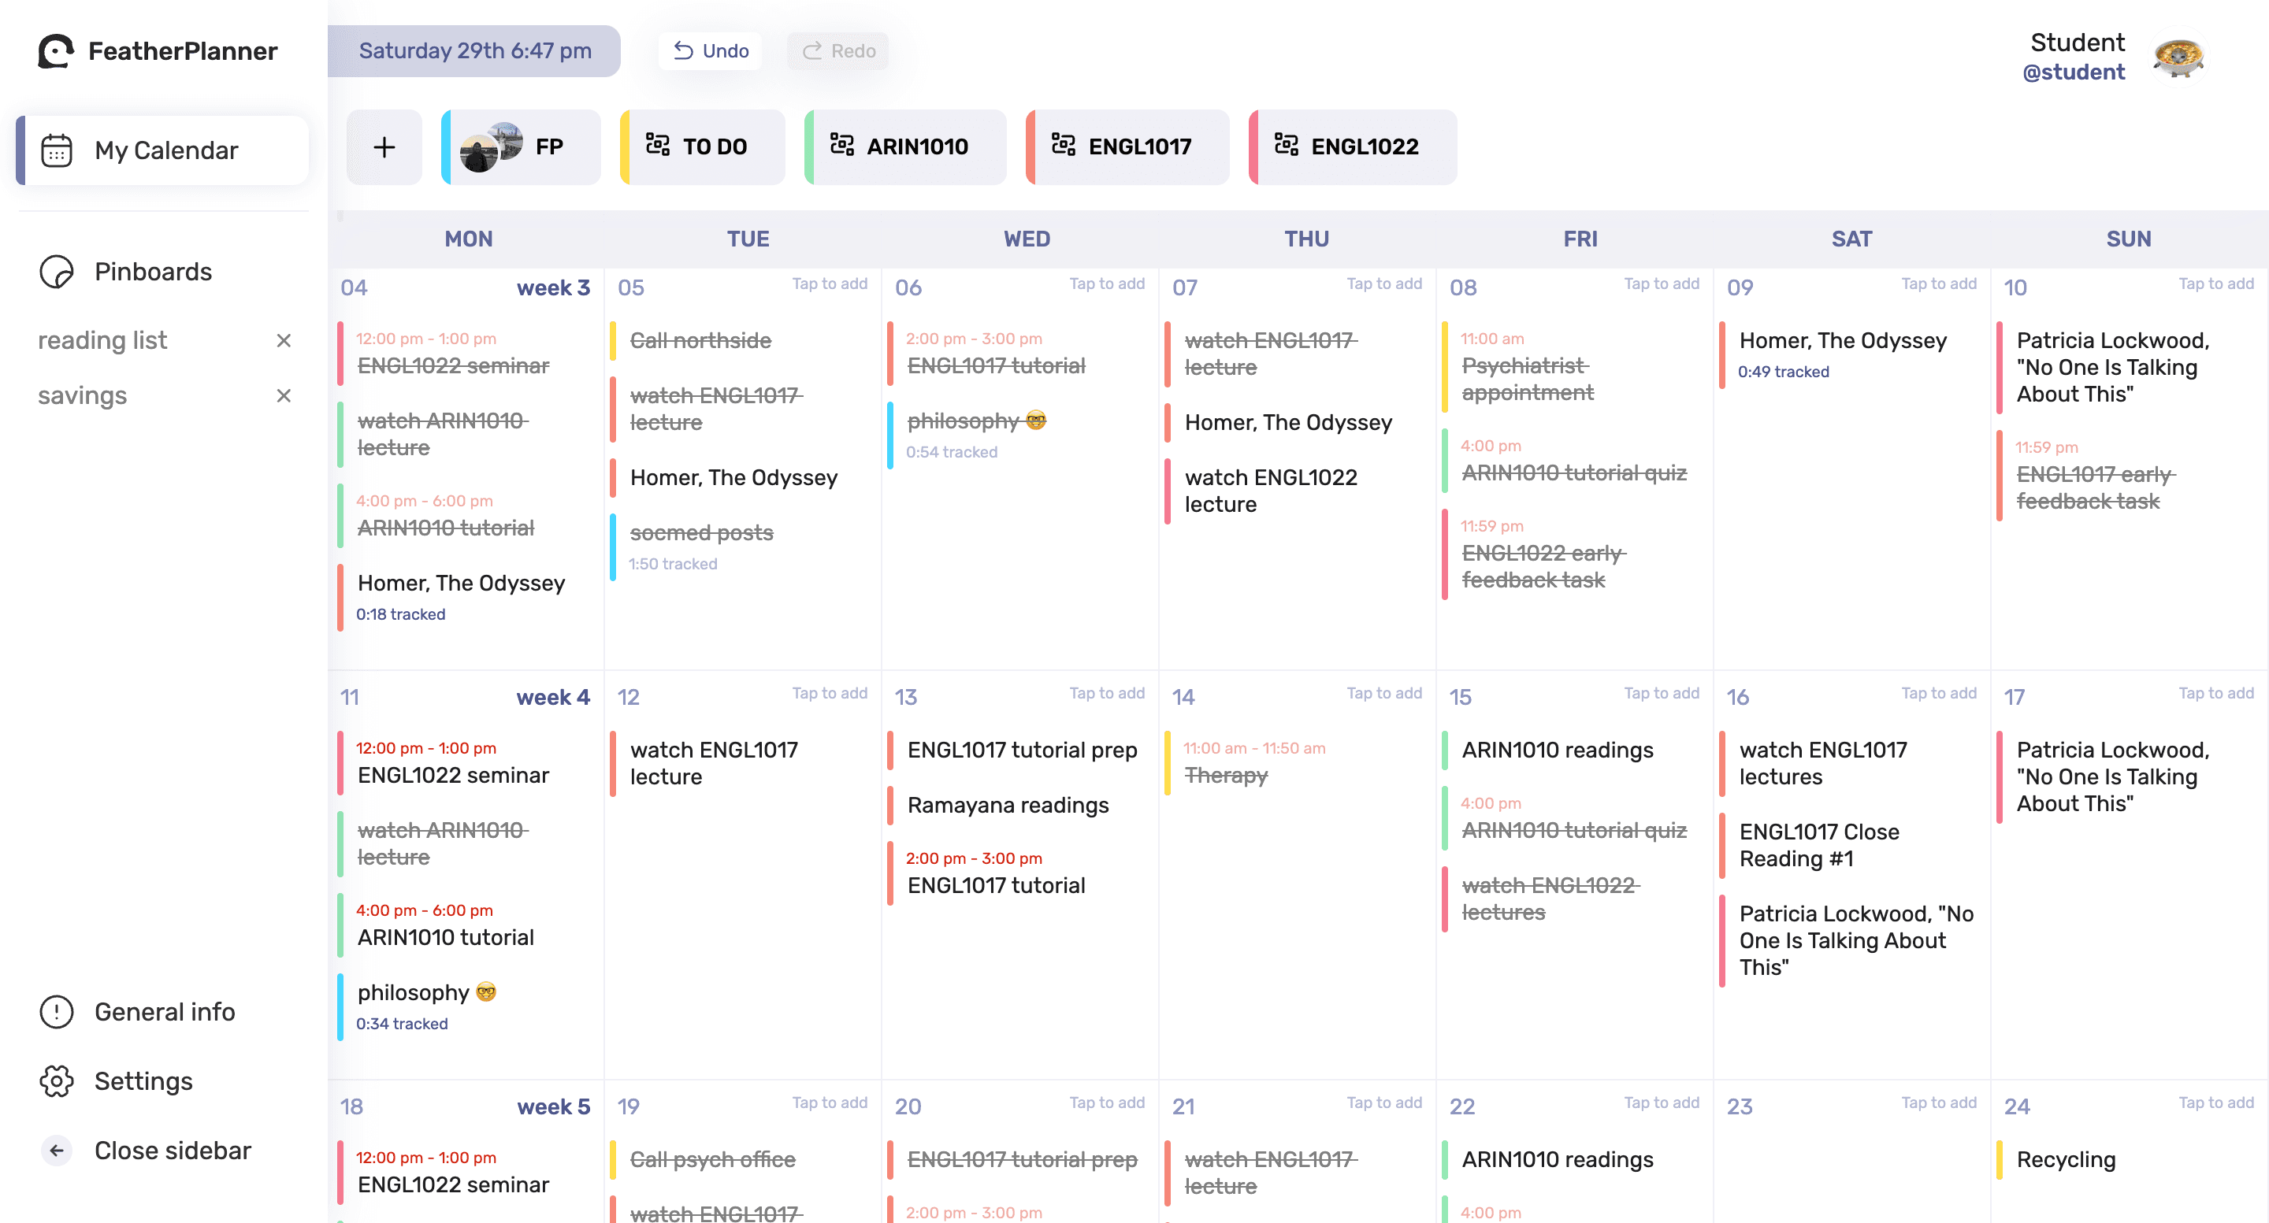
Task: Click the grid icon on the TO DO tag
Action: pos(659,146)
